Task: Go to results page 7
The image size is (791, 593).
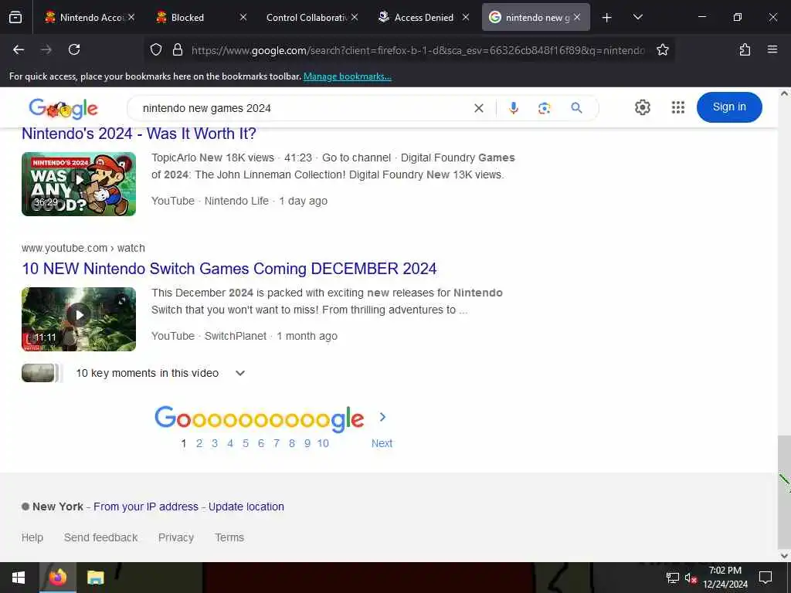Action: pyautogui.click(x=277, y=443)
